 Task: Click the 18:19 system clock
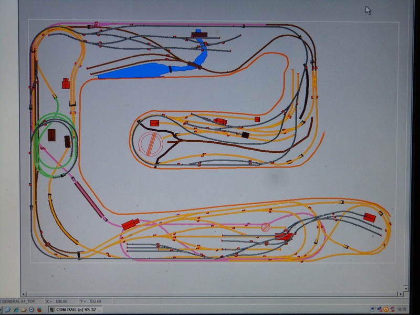coord(402,309)
